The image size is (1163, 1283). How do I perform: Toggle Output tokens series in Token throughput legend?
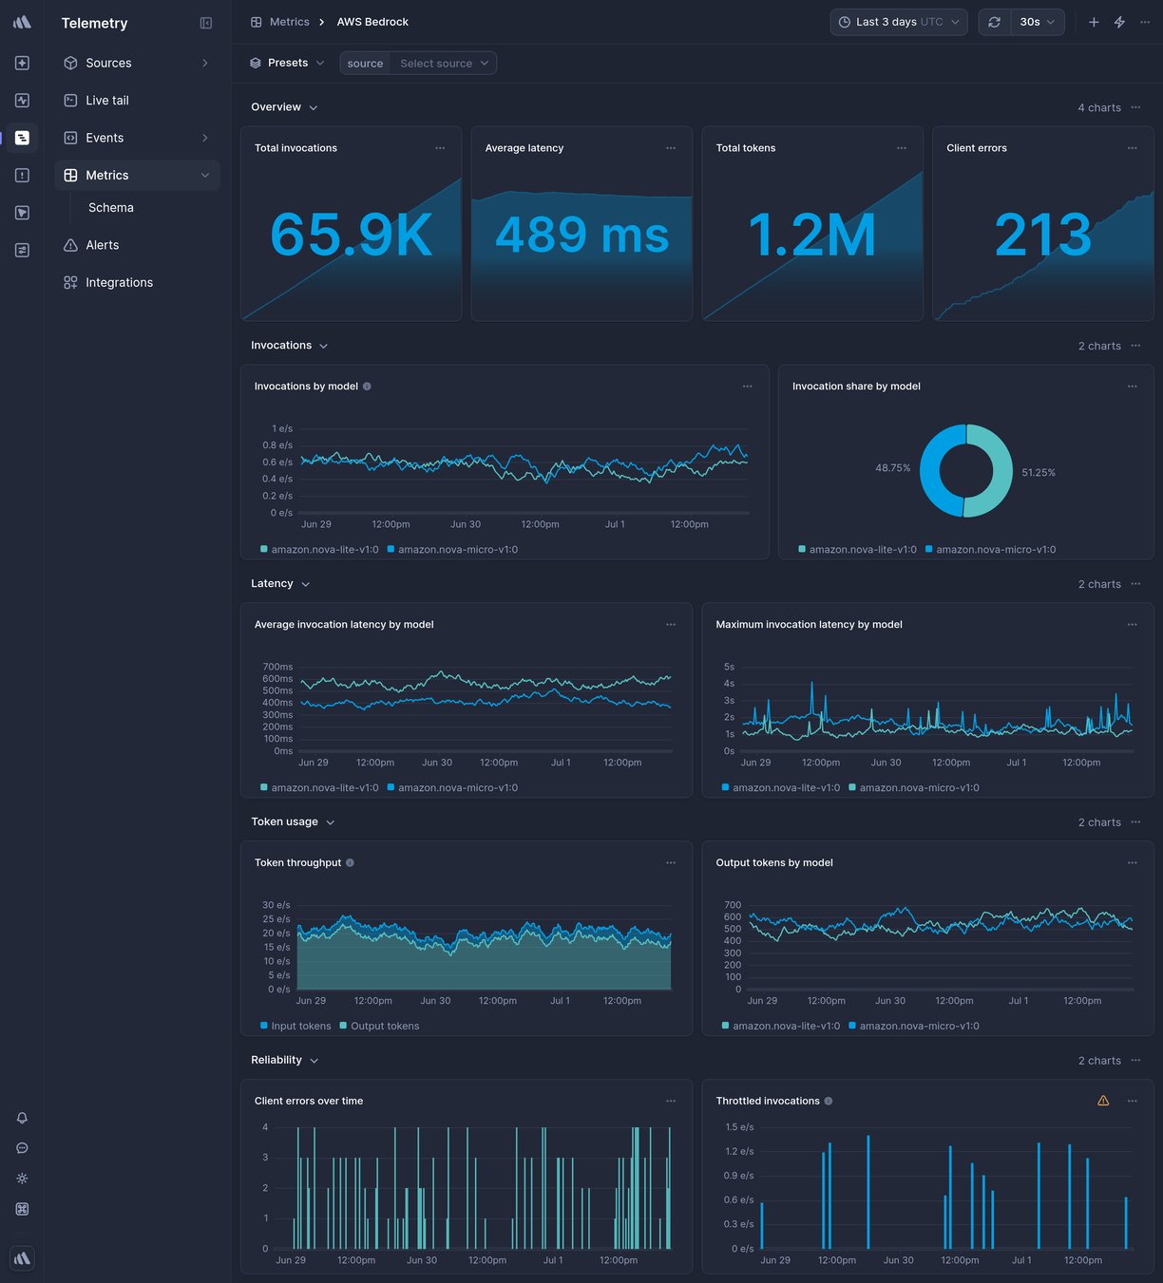(379, 1027)
